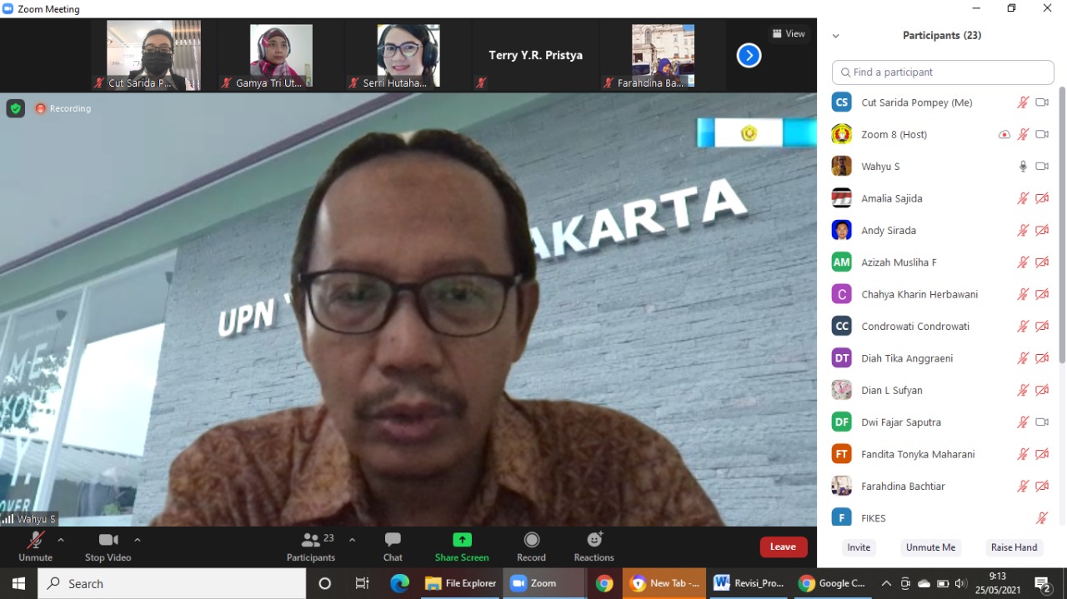
Task: Click the Find a participant search field
Action: pos(943,72)
